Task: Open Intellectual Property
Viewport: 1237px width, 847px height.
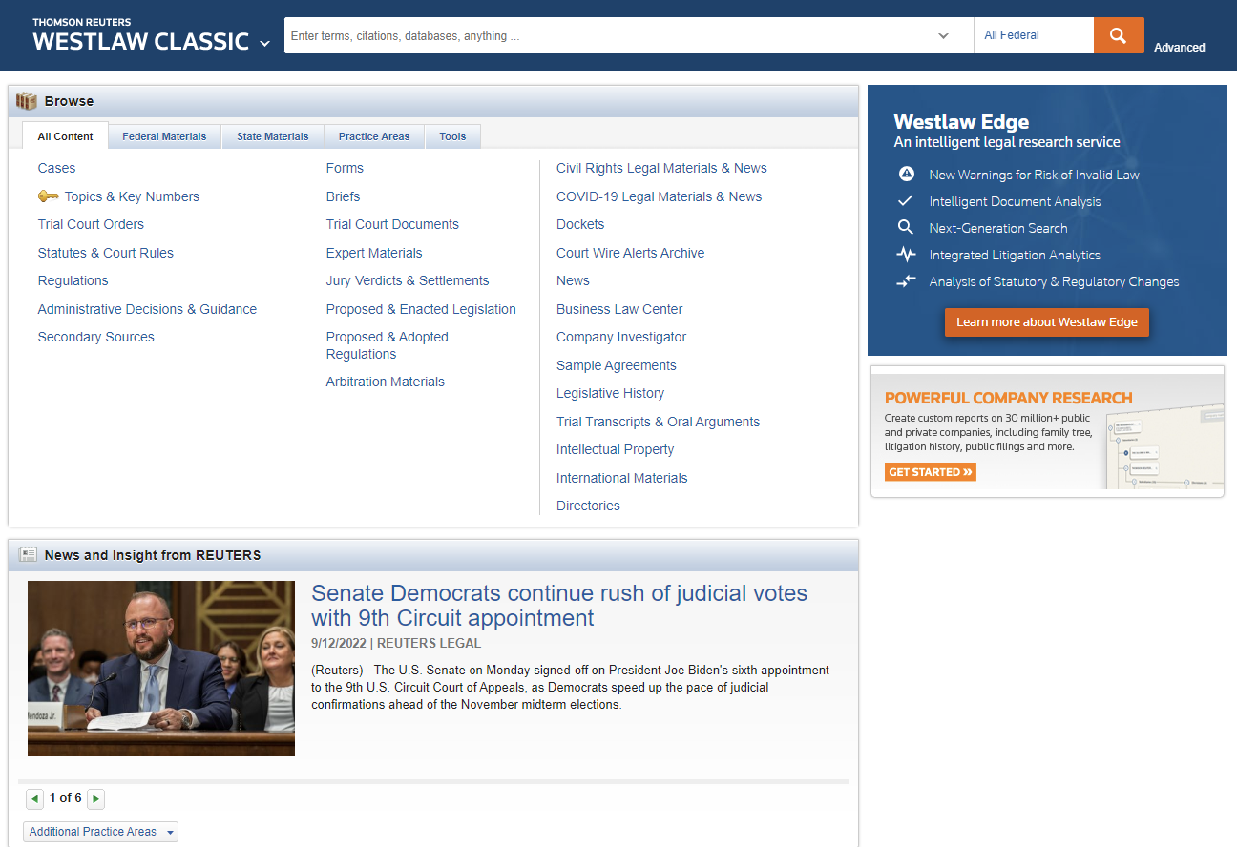Action: [x=616, y=449]
